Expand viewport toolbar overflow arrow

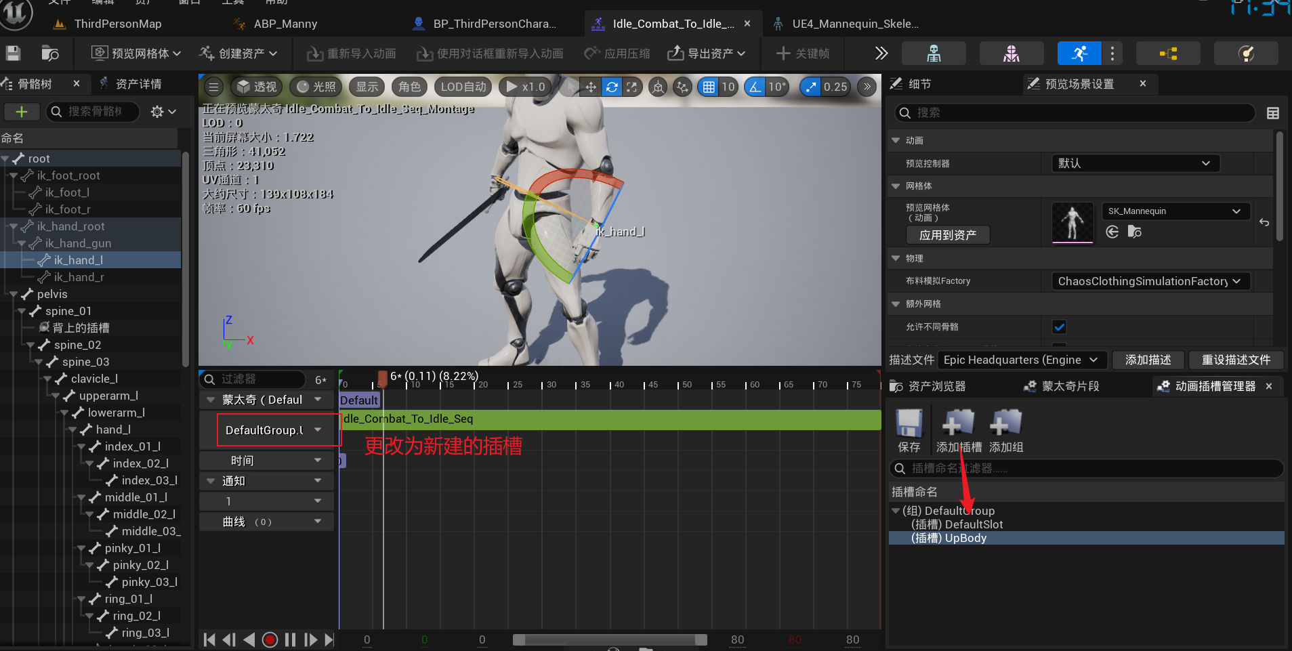pyautogui.click(x=867, y=87)
